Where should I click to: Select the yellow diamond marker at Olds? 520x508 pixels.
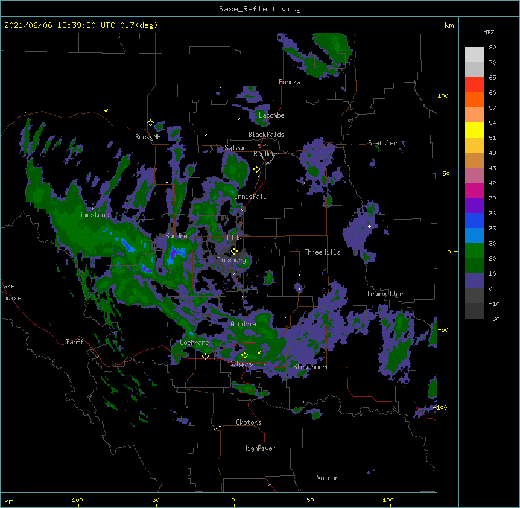[234, 252]
